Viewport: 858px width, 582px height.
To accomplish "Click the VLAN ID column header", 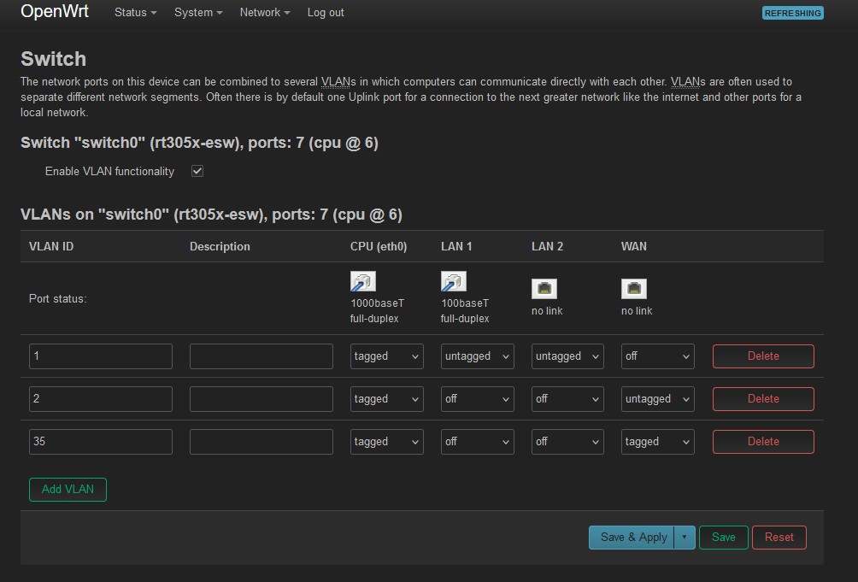I will tap(51, 247).
